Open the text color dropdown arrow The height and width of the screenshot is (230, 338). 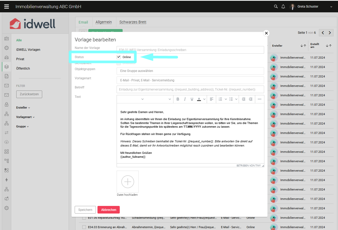tap(204, 99)
